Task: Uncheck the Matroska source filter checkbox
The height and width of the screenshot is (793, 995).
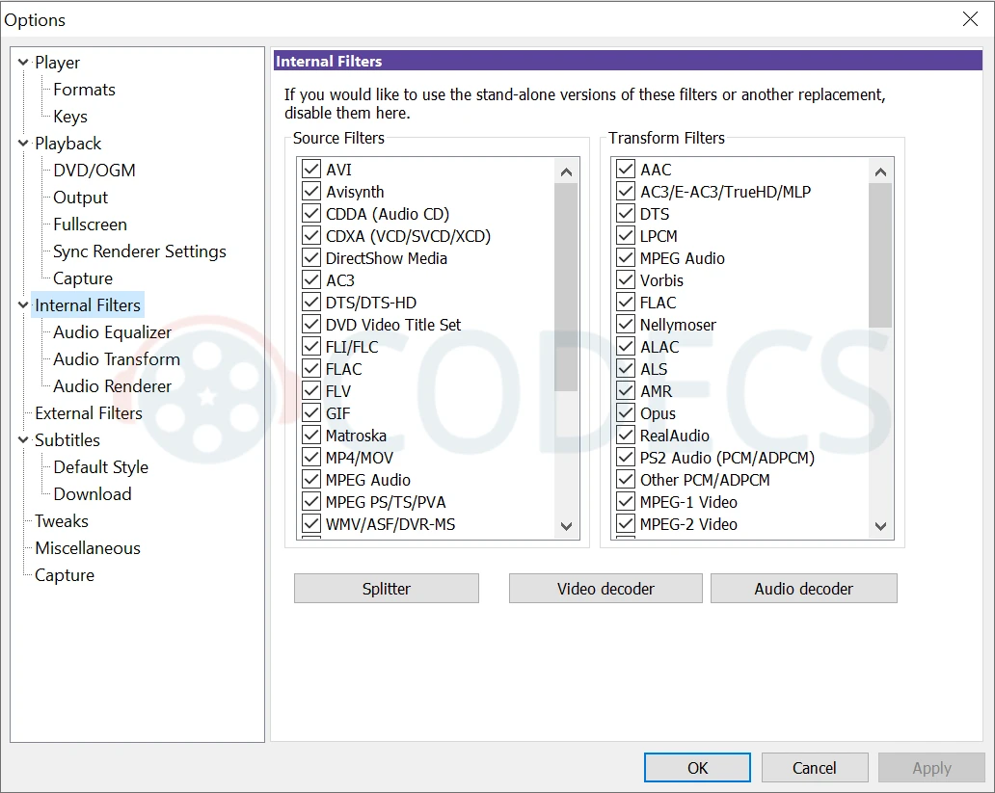Action: [311, 436]
